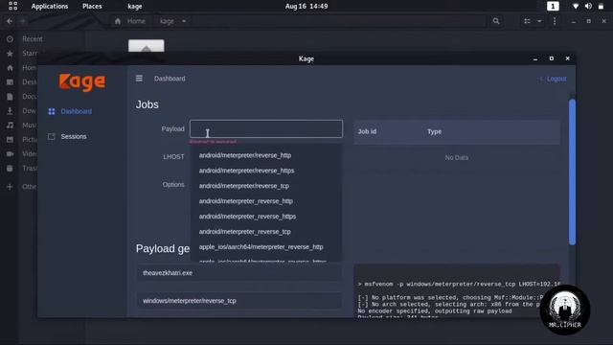Open the volume icon in top bar

[x=588, y=7]
